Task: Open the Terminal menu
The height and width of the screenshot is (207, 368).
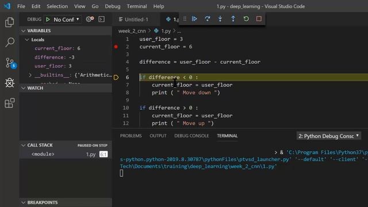Action: point(137,6)
